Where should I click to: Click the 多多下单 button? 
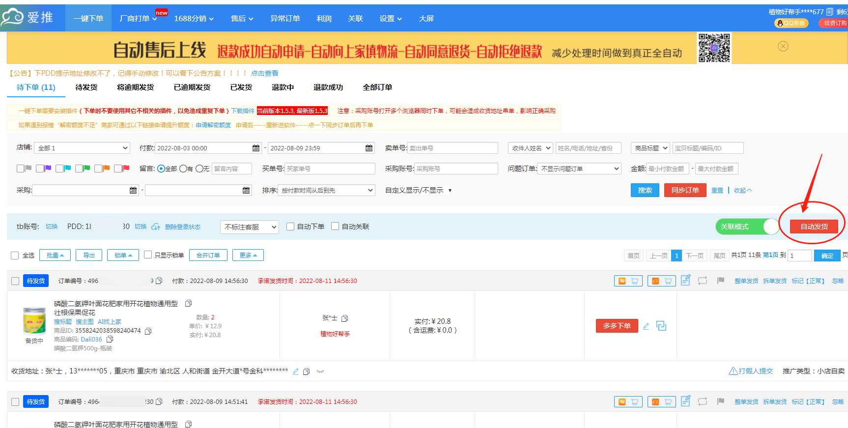[x=617, y=326]
